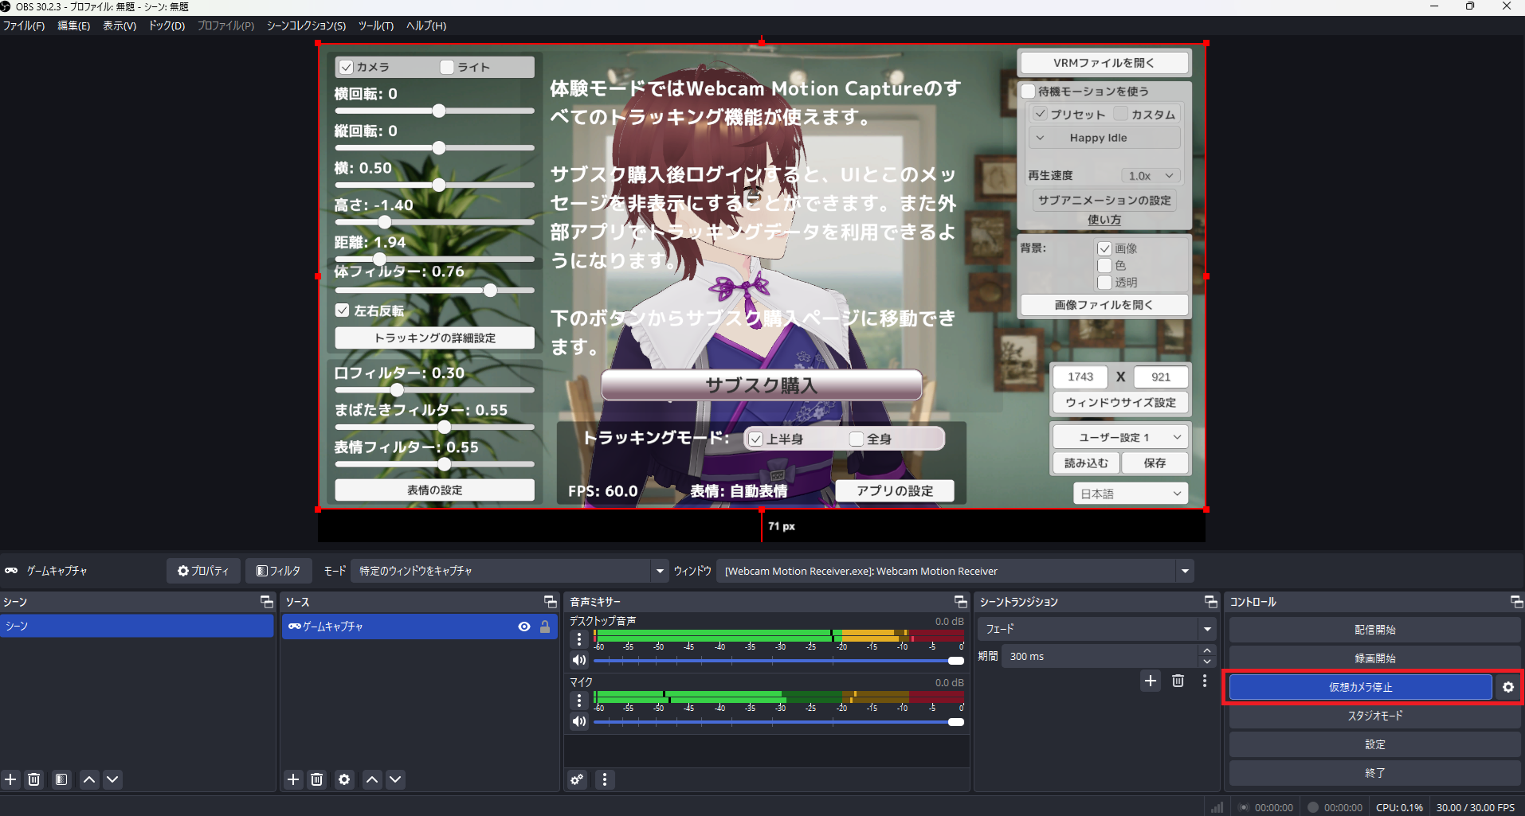Viewport: 1525px width, 816px height.
Task: Open the 再生速度 1.0x dropdown
Action: click(x=1151, y=176)
